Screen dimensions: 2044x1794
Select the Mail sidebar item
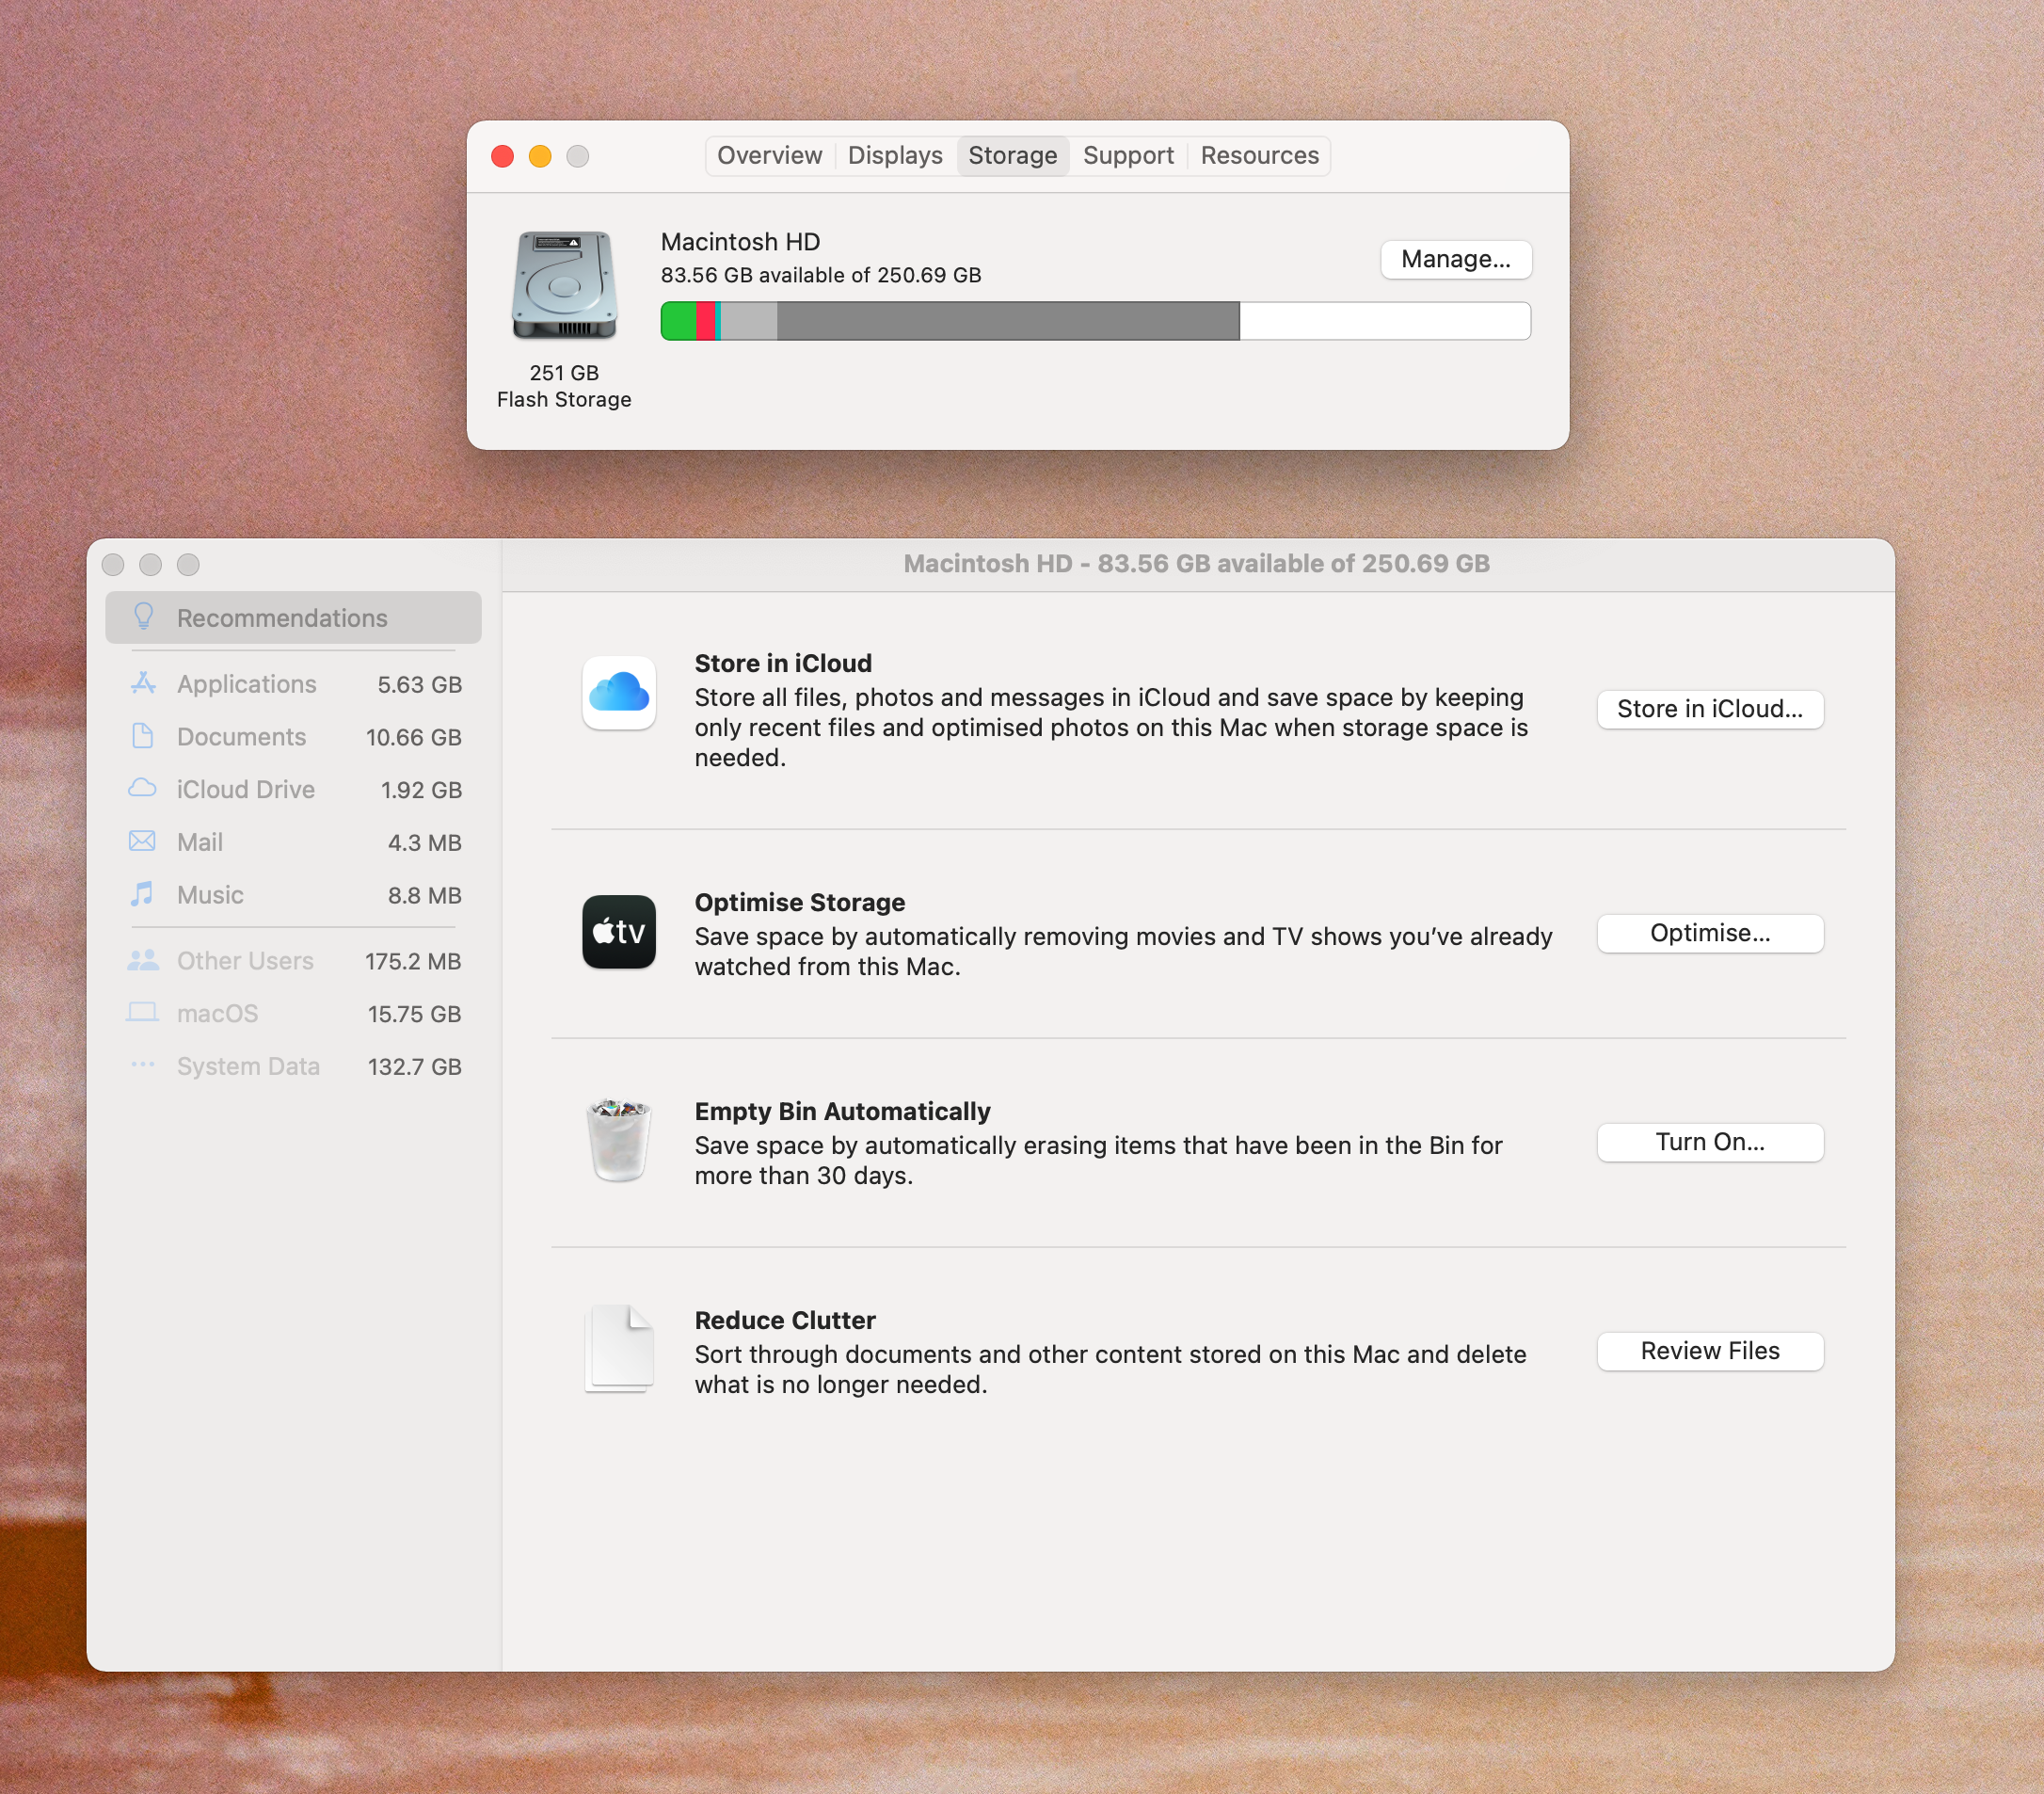(x=200, y=842)
